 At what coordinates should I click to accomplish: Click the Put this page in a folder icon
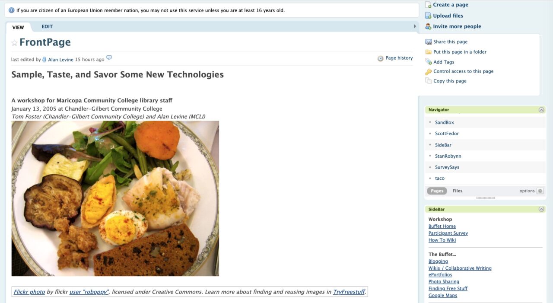(x=428, y=52)
